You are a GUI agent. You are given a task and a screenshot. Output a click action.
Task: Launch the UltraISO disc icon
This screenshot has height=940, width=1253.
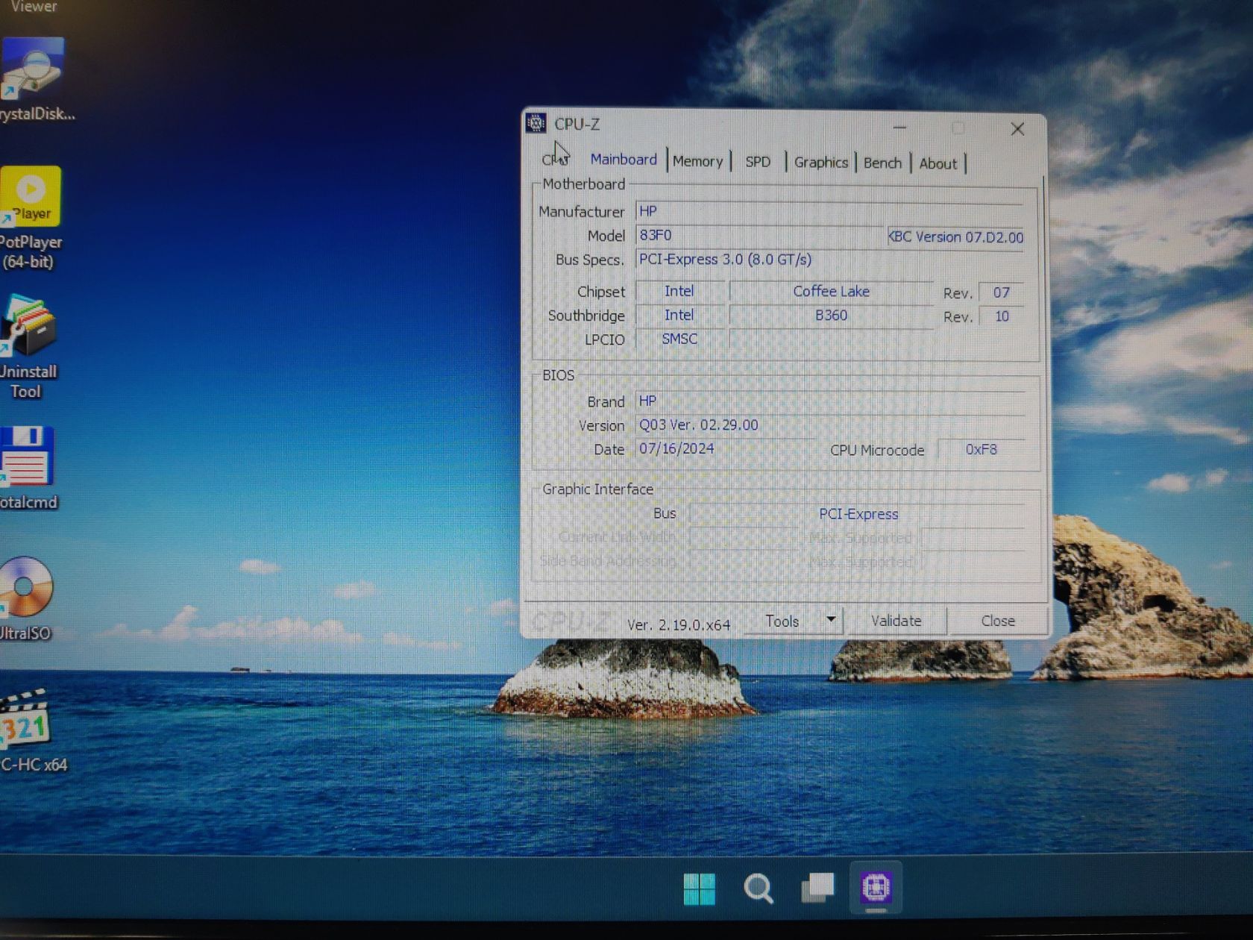(x=26, y=598)
